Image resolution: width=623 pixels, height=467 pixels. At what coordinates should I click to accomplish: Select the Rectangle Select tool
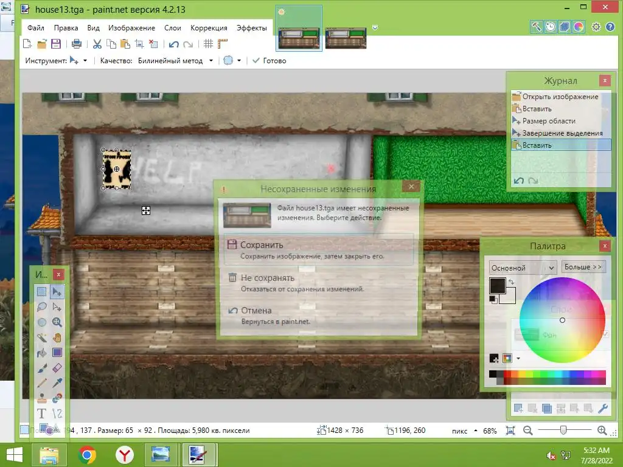42,292
